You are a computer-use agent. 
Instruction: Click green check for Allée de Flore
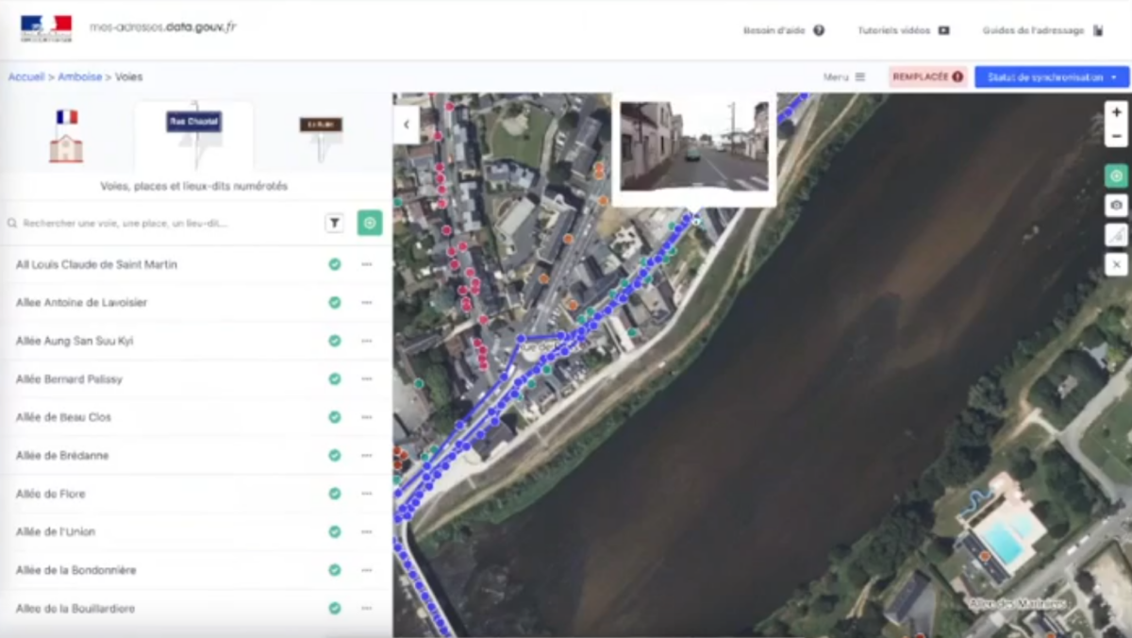pyautogui.click(x=335, y=494)
